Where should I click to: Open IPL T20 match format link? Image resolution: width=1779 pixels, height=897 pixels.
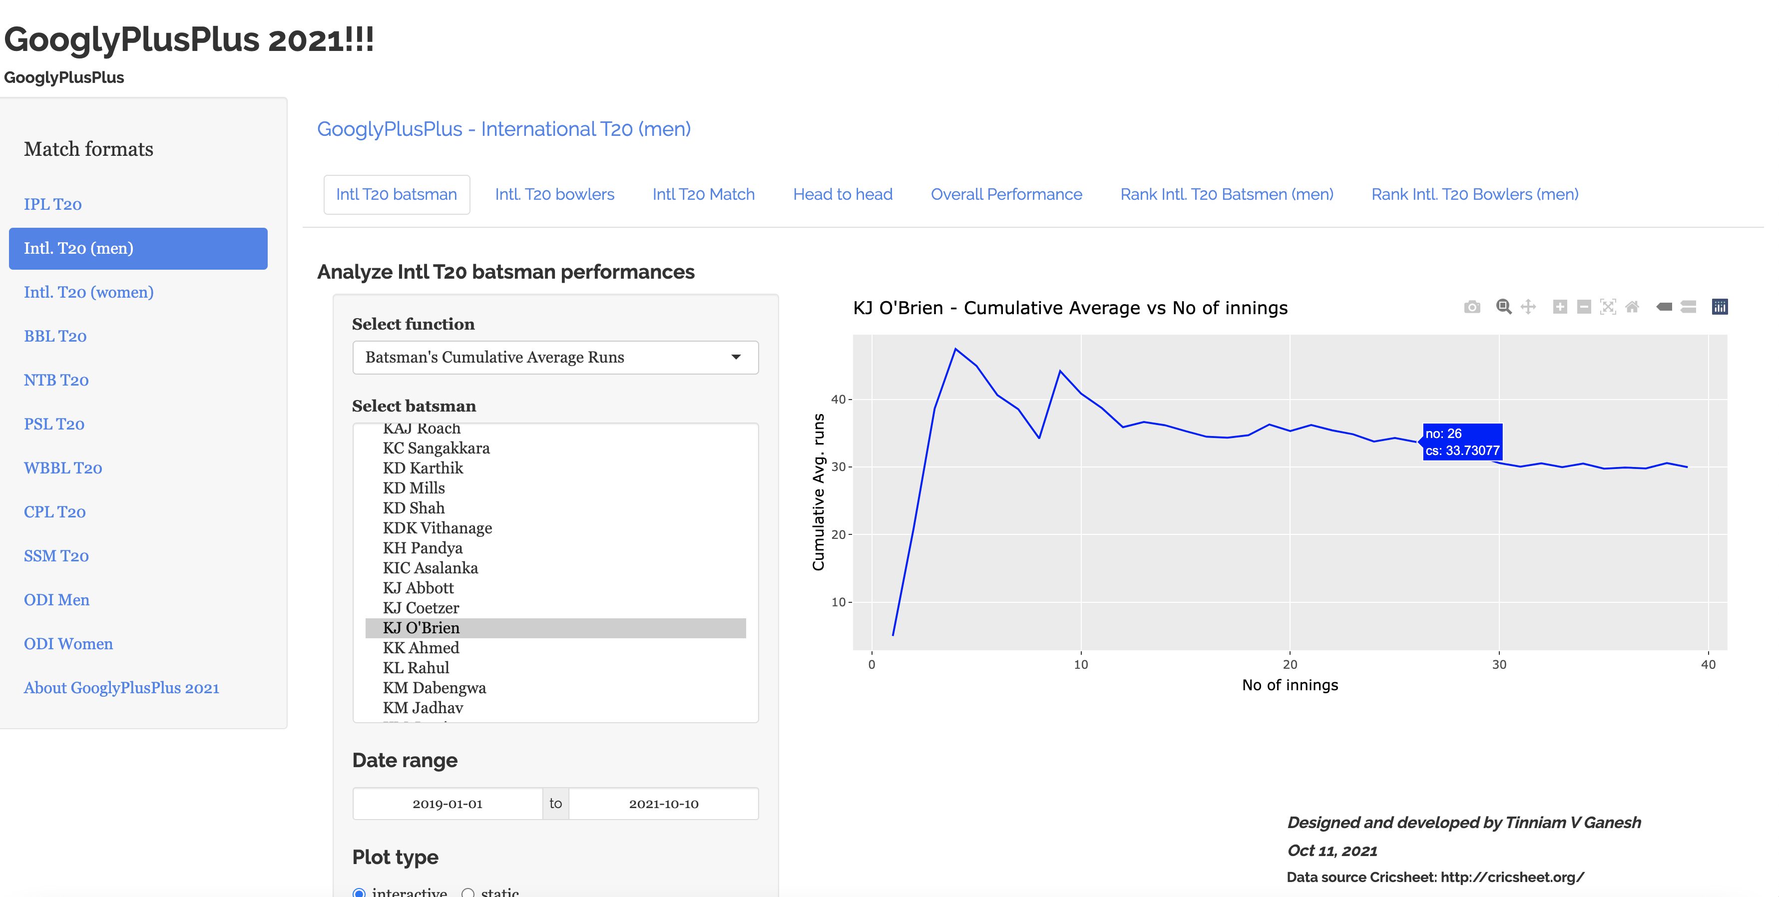click(52, 204)
